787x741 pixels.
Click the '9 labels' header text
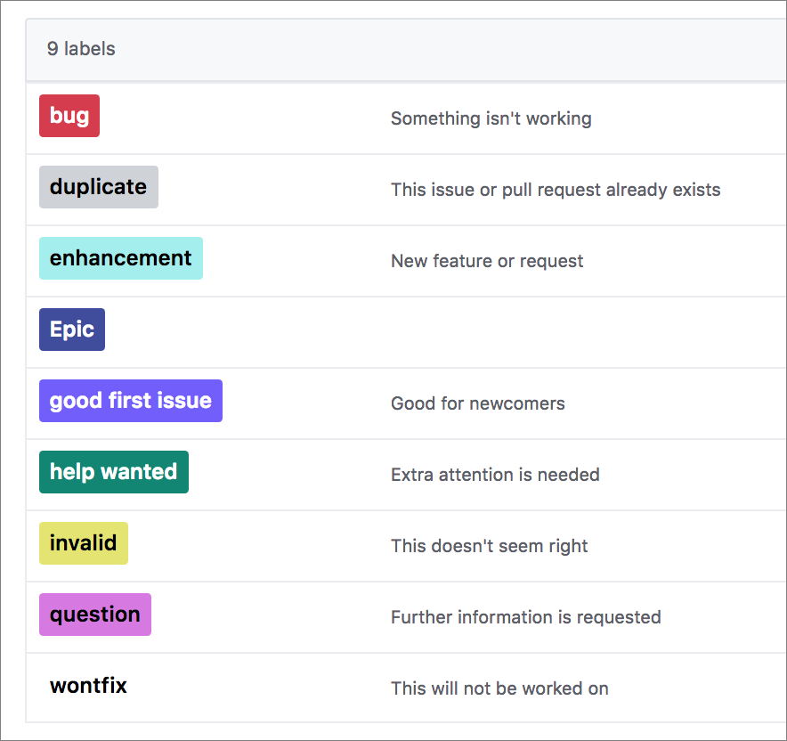[x=81, y=49]
